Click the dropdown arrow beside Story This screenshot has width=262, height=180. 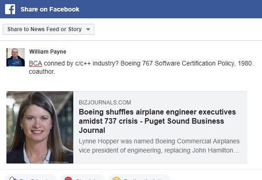[x=88, y=29]
